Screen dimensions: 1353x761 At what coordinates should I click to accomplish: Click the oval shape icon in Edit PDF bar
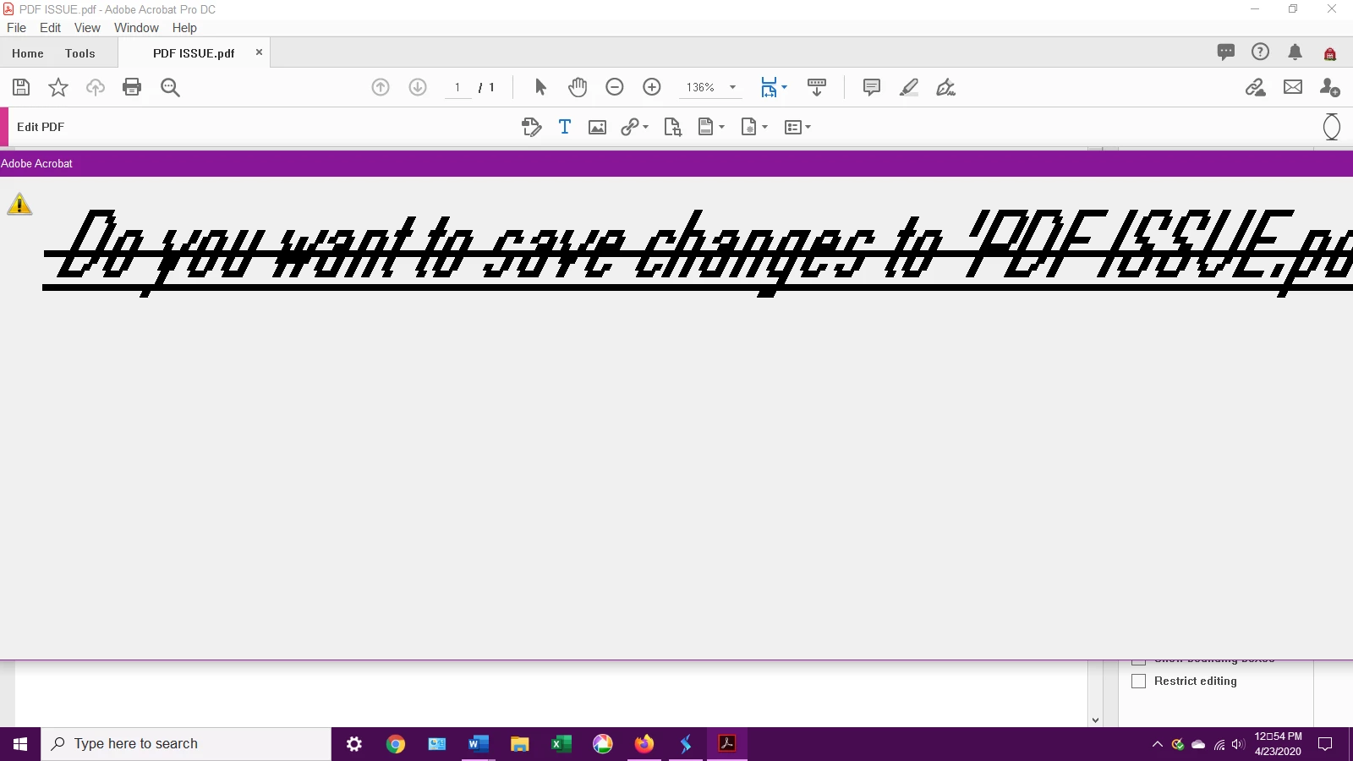click(x=1331, y=127)
